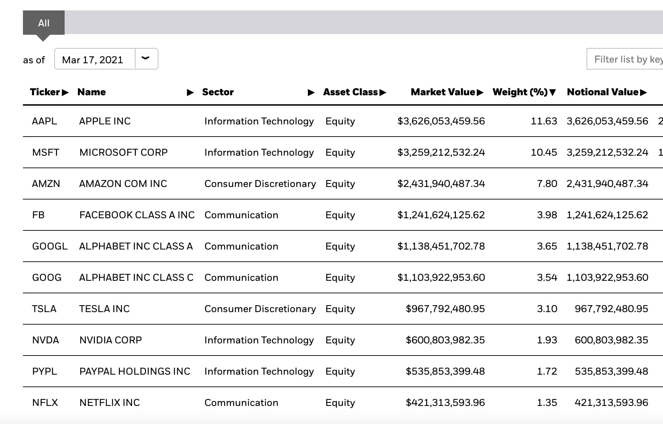
Task: Click the 1.93 weight value
Action: pyautogui.click(x=547, y=340)
